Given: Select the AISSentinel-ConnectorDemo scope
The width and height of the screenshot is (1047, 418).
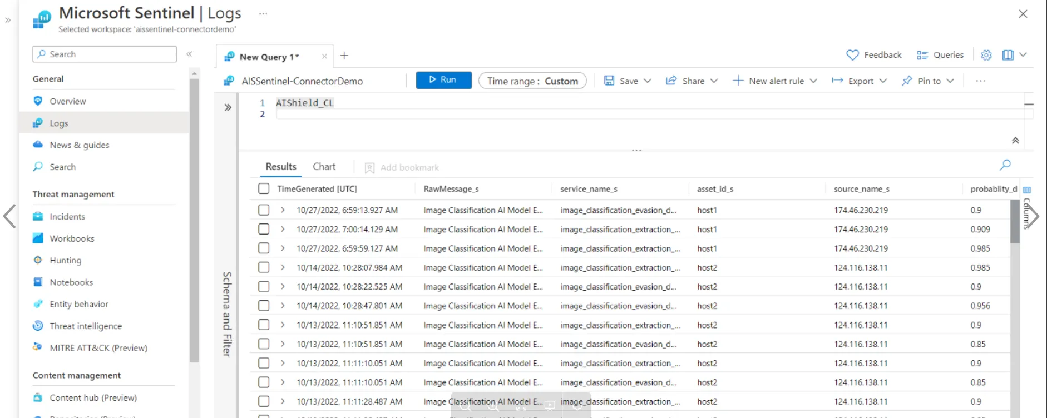Looking at the screenshot, I should click(302, 81).
